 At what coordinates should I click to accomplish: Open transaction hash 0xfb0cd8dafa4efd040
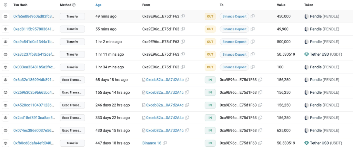tap(34, 143)
